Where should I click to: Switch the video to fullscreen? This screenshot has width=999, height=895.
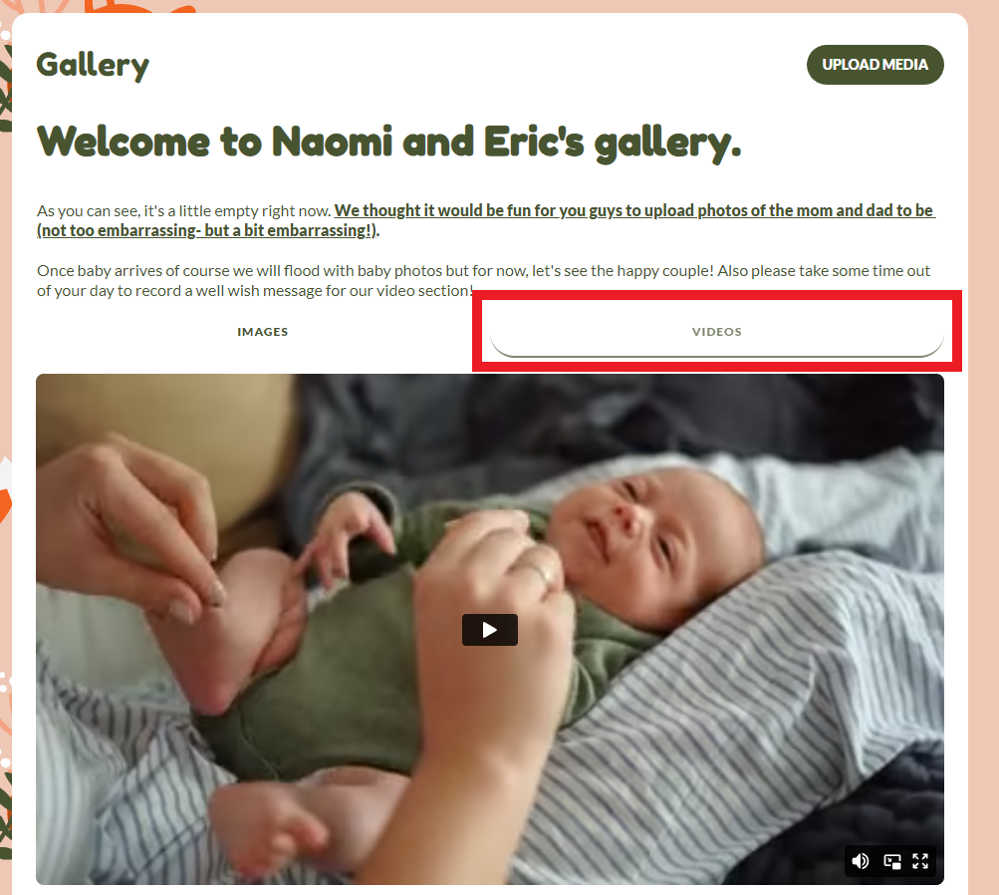(x=920, y=861)
